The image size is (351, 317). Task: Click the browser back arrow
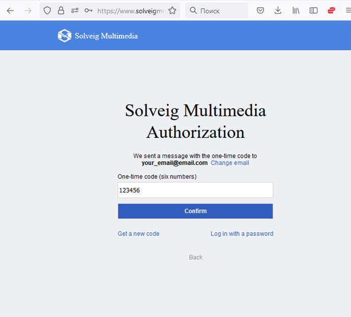click(10, 10)
